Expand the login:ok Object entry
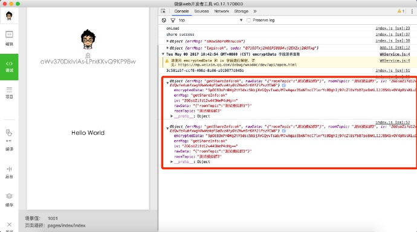This screenshot has width=417, height=232. pos(167,48)
